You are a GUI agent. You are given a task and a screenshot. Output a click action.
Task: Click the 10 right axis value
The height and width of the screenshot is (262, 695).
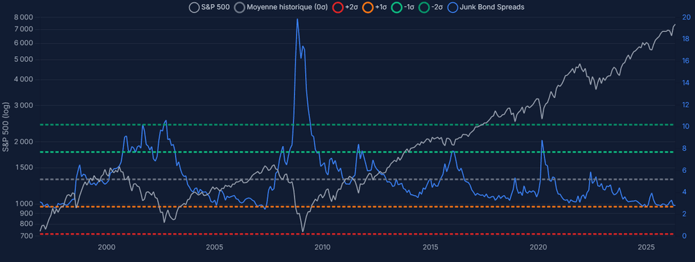(x=686, y=126)
